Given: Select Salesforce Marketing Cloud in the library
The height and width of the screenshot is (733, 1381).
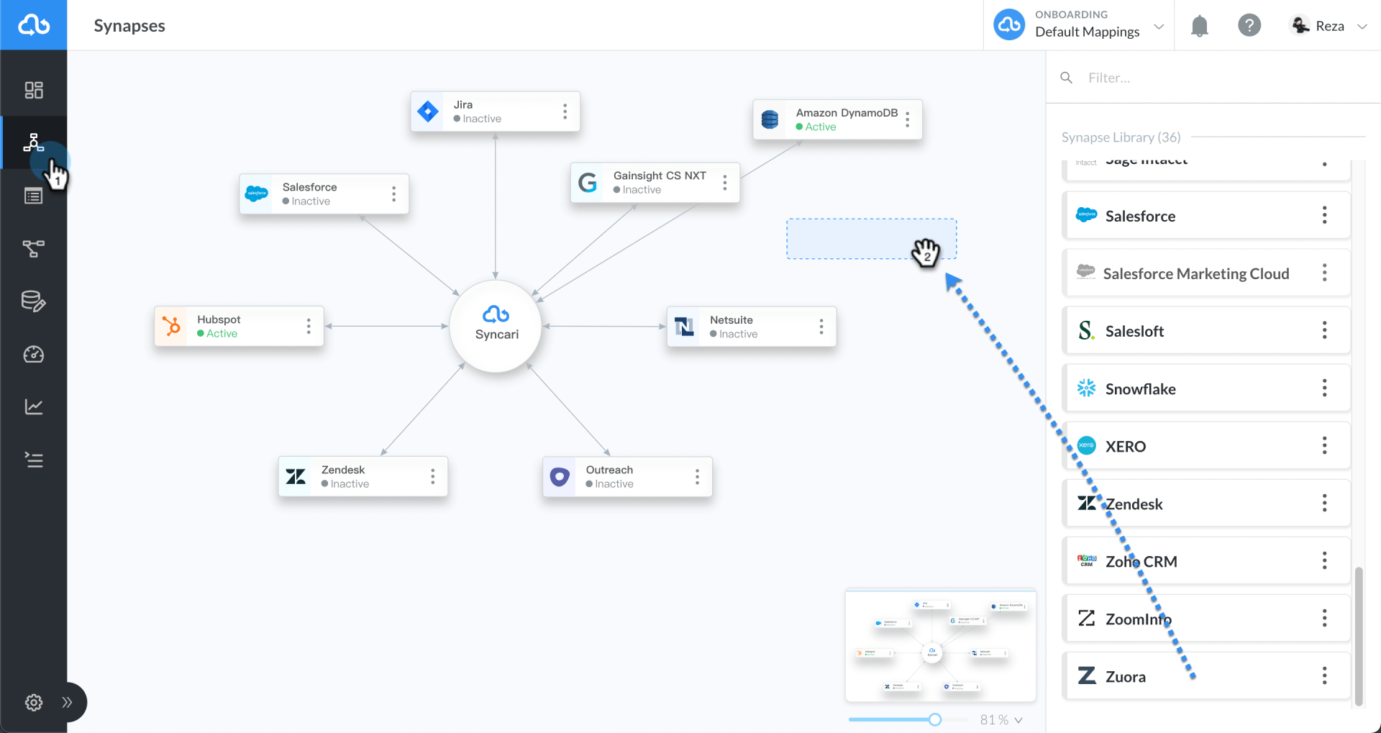Looking at the screenshot, I should click(1206, 273).
